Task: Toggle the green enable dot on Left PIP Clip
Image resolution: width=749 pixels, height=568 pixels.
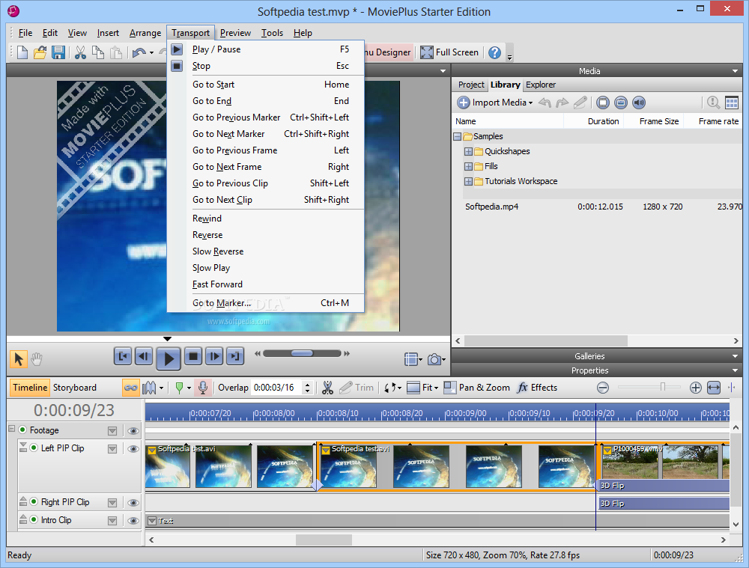Action: coord(34,448)
